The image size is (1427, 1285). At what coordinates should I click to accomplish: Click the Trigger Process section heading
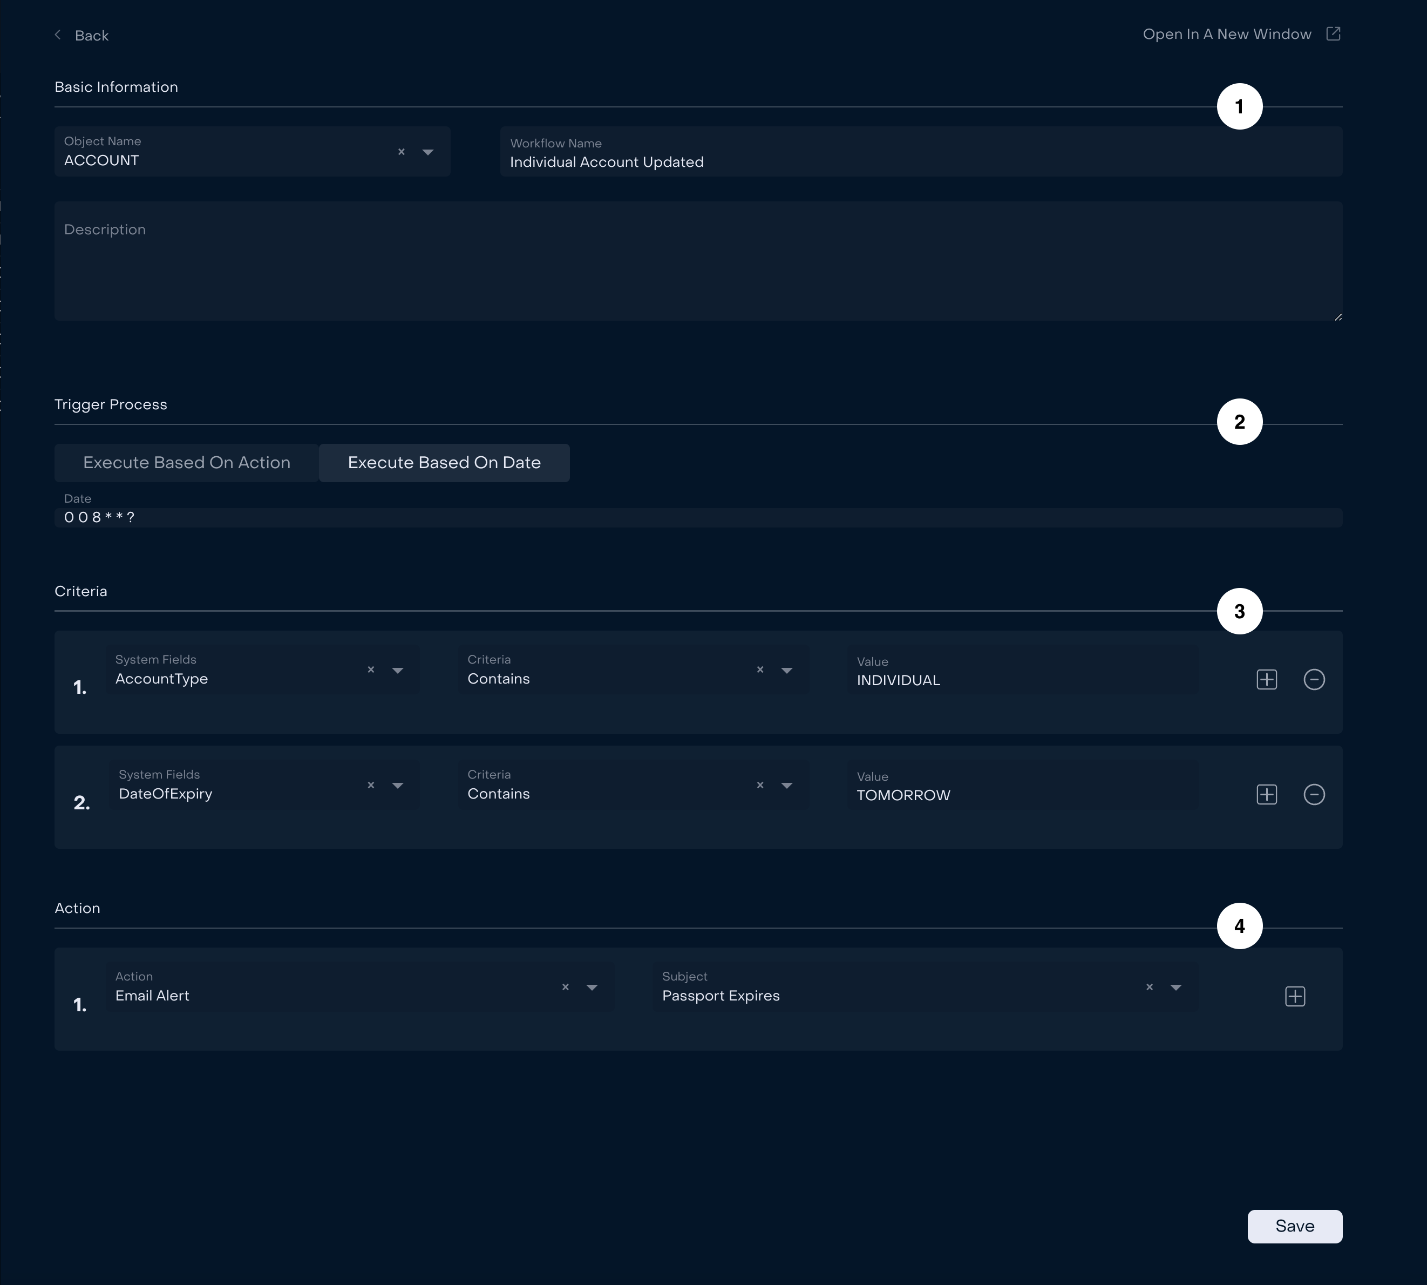(111, 404)
